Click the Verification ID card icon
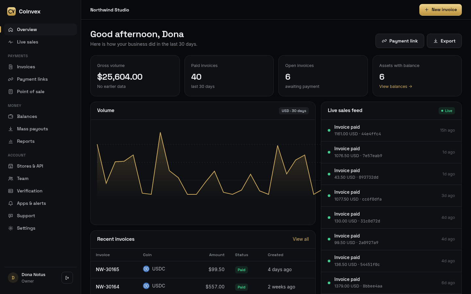Viewport: 471px width, 294px height. (x=11, y=191)
